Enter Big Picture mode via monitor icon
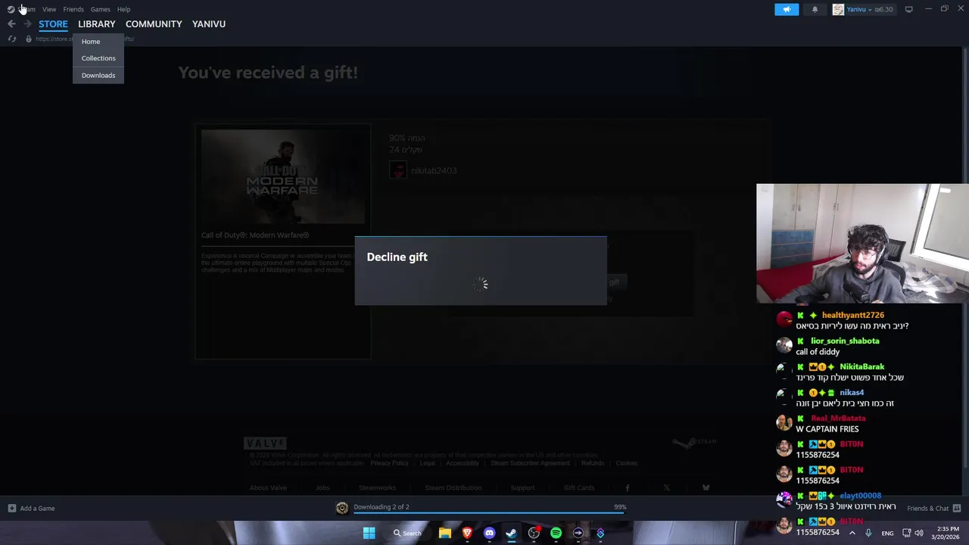969x545 pixels. point(908,9)
